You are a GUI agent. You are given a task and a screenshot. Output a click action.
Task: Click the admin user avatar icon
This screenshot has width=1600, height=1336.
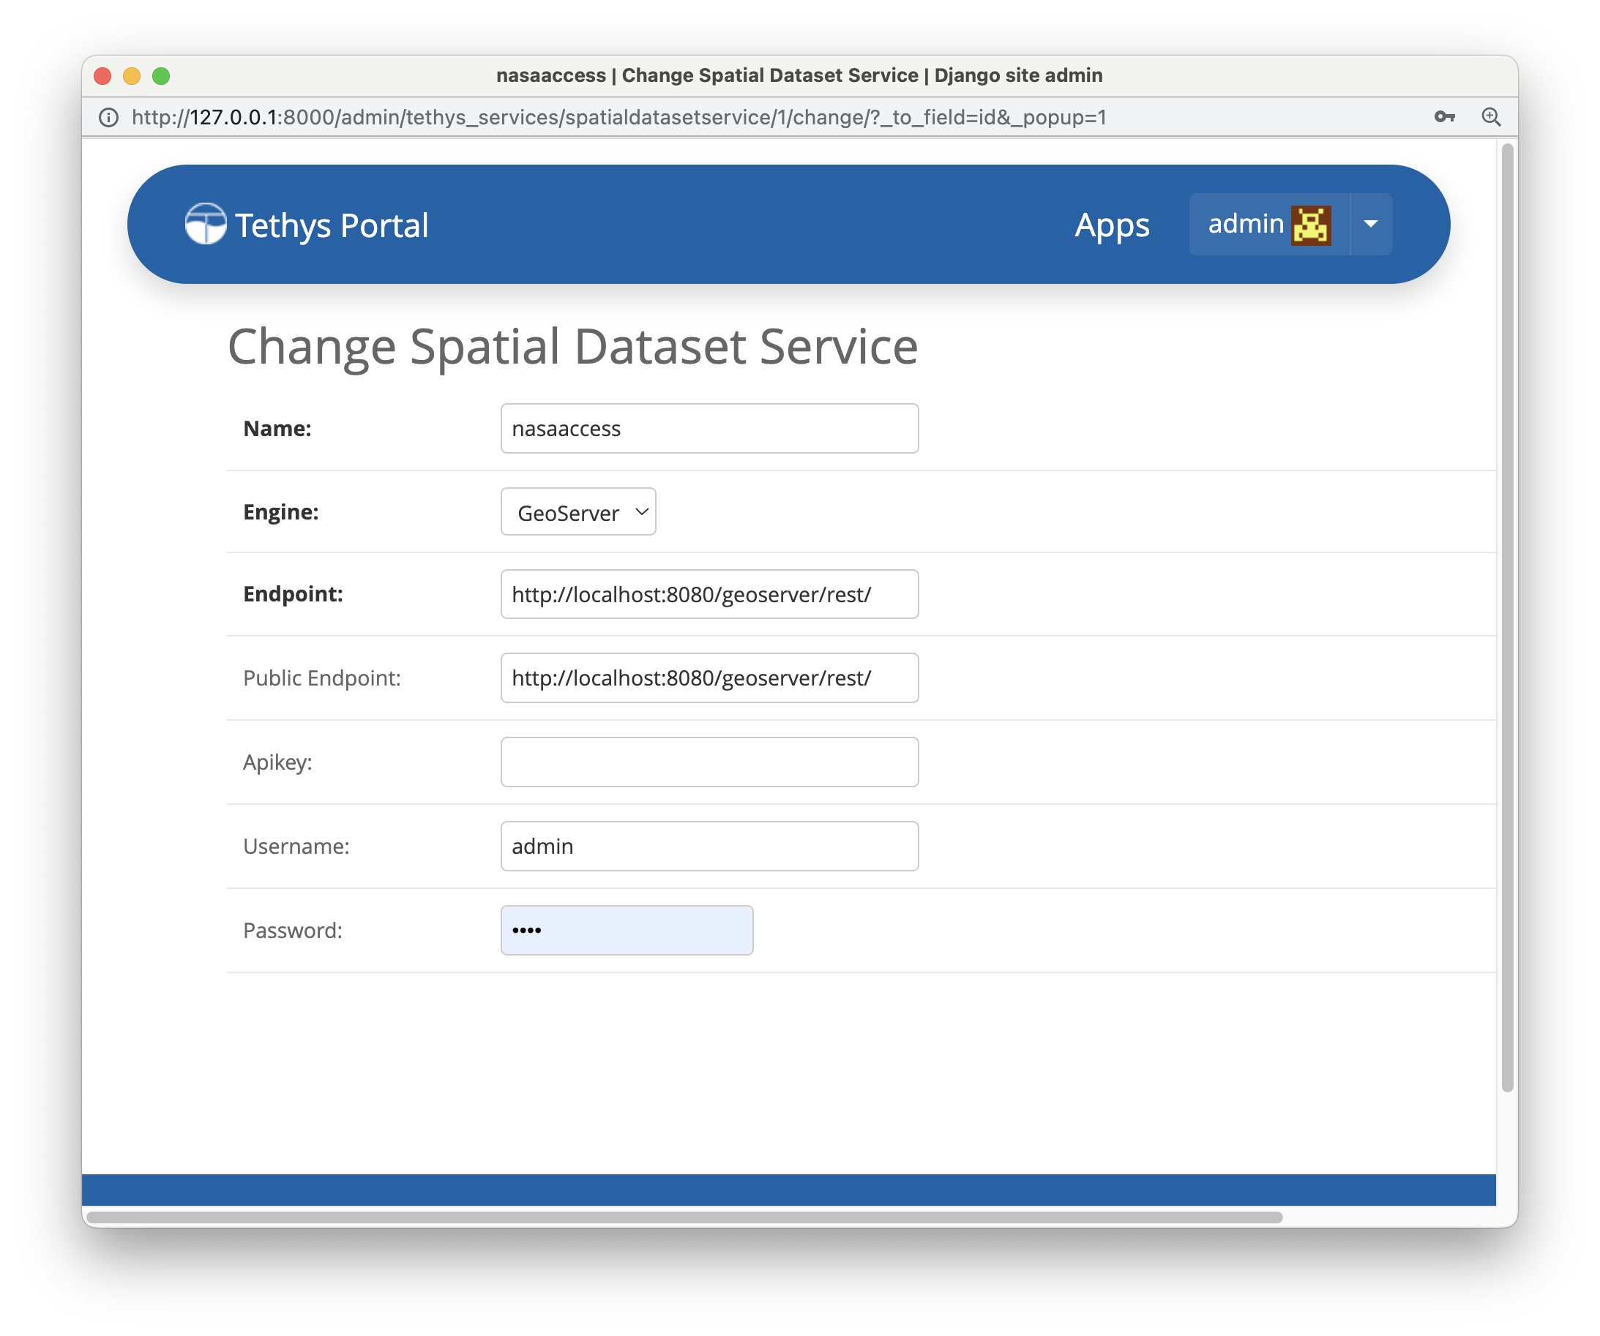[1311, 225]
